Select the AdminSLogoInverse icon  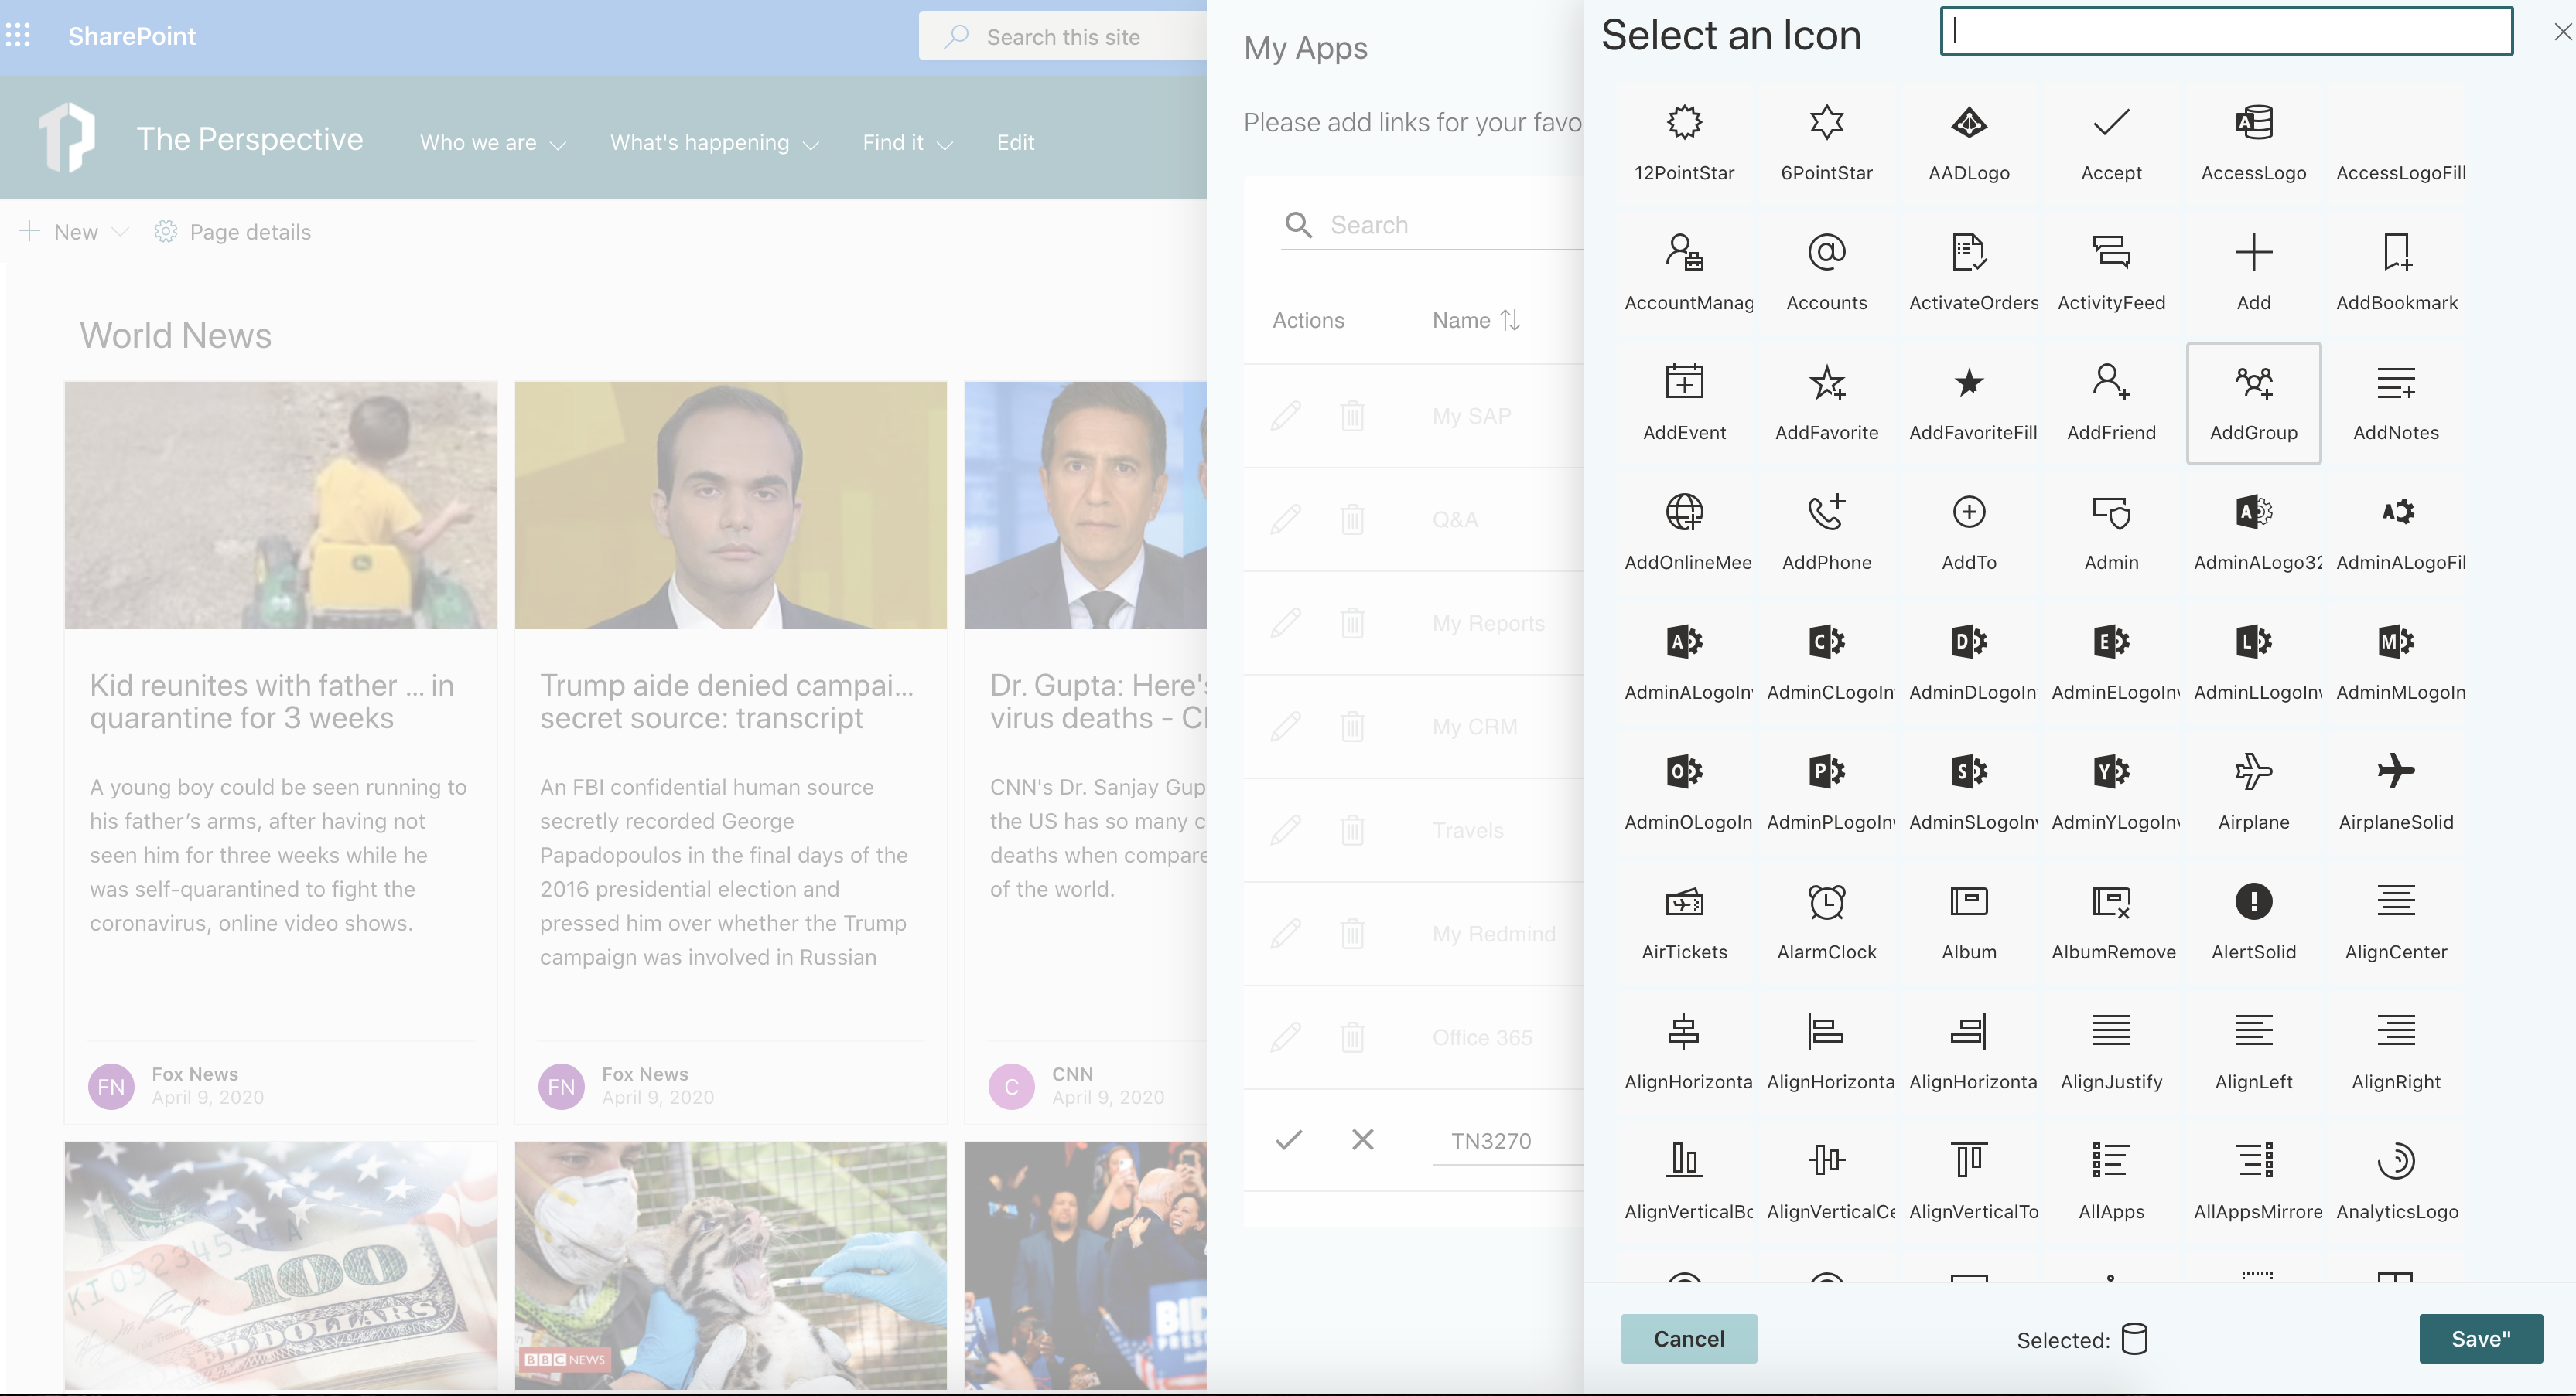pyautogui.click(x=1969, y=792)
